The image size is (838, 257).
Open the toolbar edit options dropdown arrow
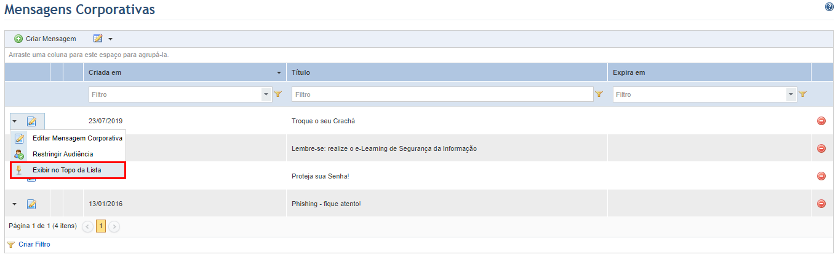pyautogui.click(x=110, y=39)
